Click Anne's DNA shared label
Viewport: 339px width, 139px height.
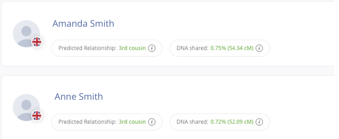(192, 122)
